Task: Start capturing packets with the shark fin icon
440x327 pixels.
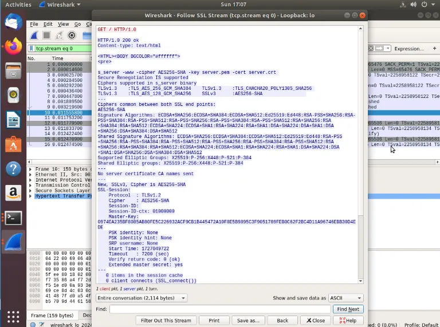Action: [34, 36]
